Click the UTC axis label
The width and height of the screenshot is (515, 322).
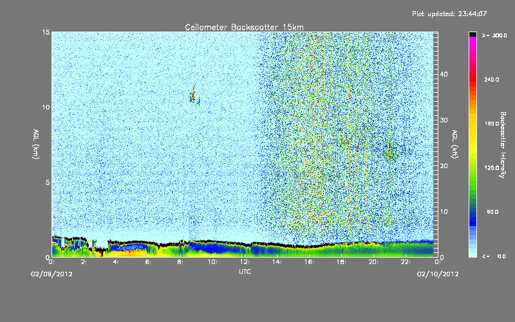245,271
